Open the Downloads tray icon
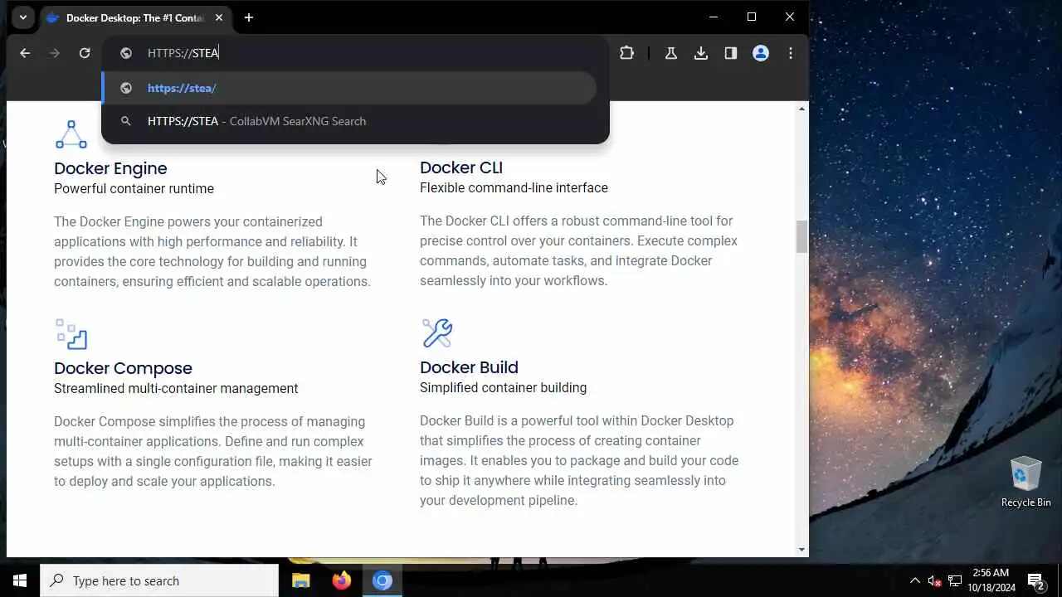The image size is (1062, 597). [701, 53]
